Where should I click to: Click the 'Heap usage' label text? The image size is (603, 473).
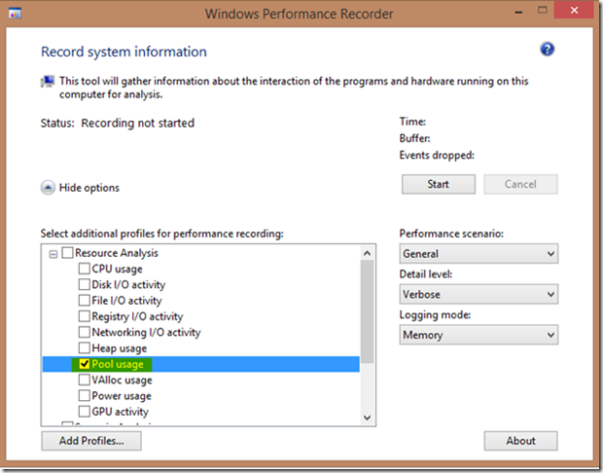click(x=120, y=348)
